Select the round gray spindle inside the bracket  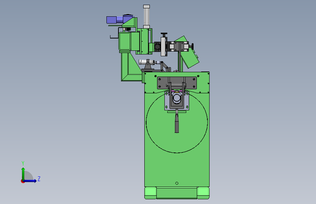point(177,98)
